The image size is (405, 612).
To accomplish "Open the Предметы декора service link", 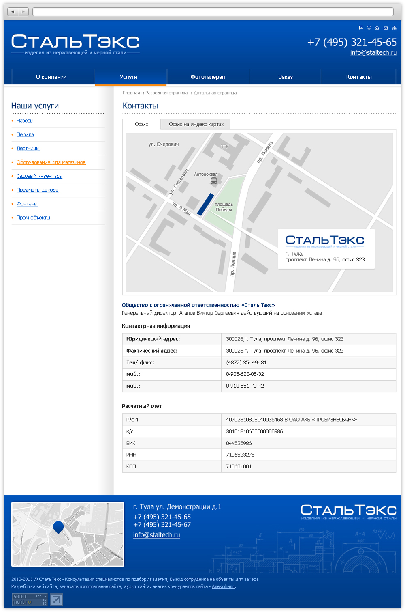I will [37, 190].
